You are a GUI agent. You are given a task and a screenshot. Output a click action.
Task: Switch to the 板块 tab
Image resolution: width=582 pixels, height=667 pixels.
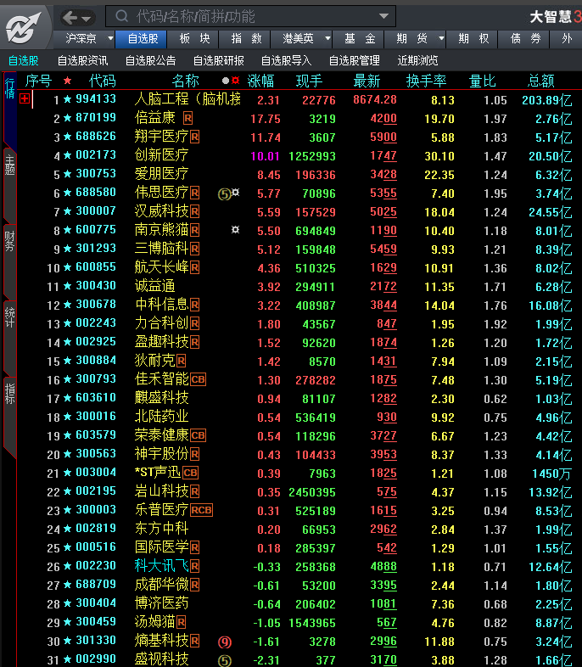[x=194, y=39]
